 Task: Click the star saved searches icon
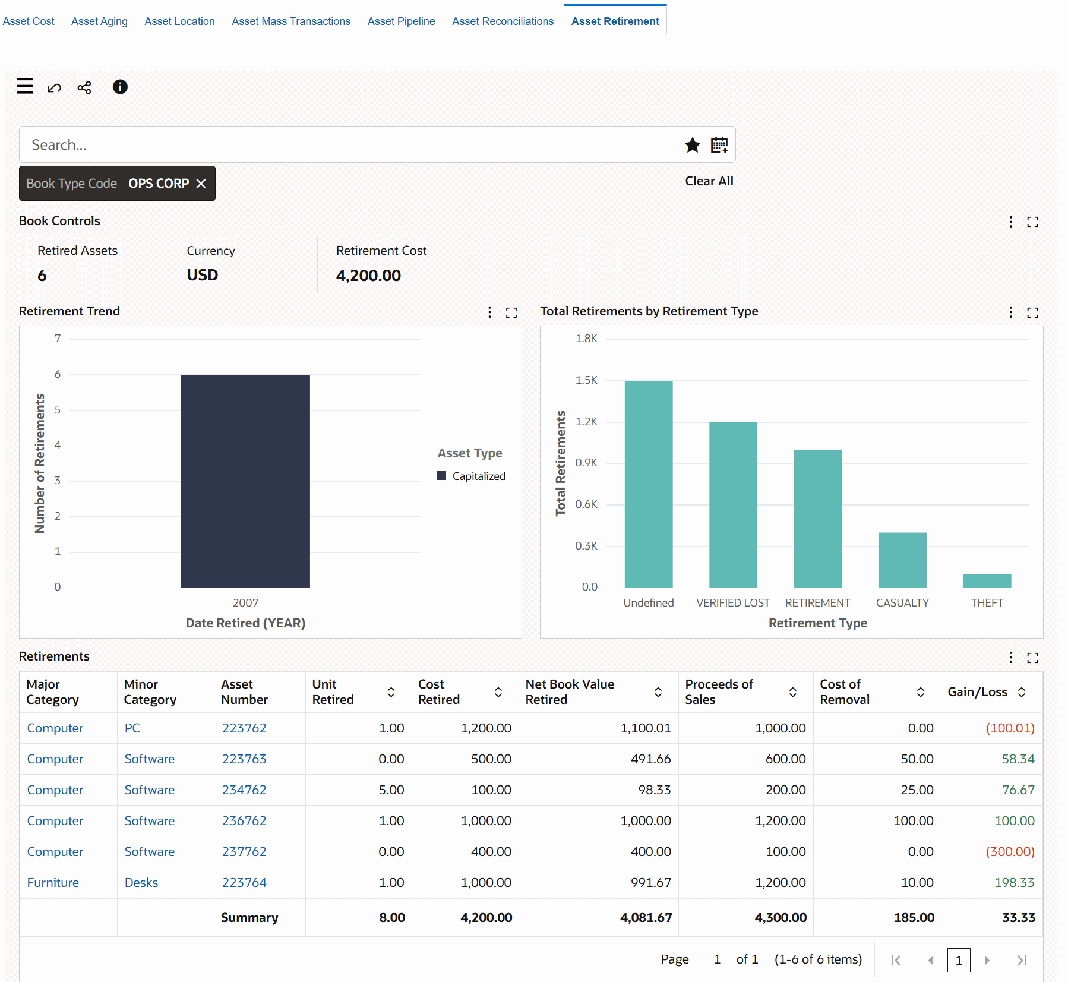pos(693,145)
